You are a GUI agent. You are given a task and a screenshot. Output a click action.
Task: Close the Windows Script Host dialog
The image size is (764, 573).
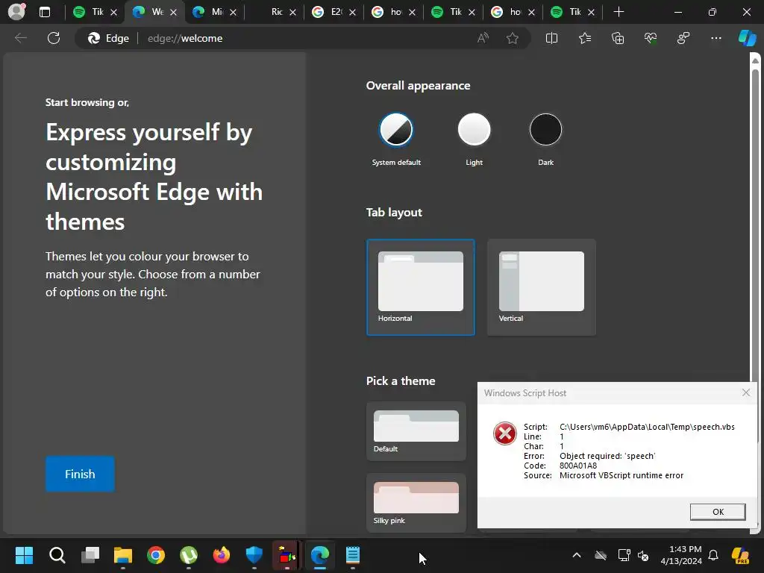tap(746, 392)
